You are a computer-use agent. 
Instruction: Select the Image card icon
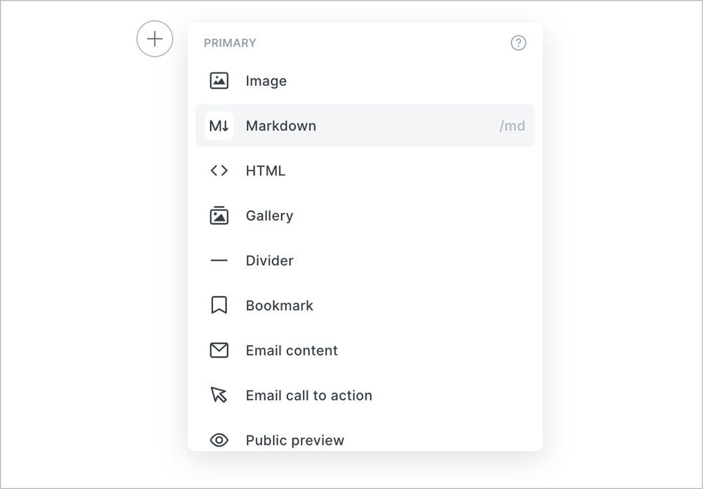(219, 80)
